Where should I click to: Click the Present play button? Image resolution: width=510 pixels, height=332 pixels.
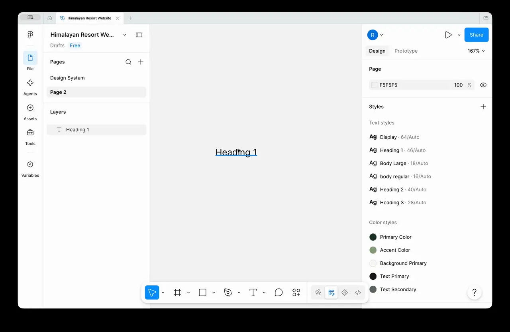[x=448, y=35]
